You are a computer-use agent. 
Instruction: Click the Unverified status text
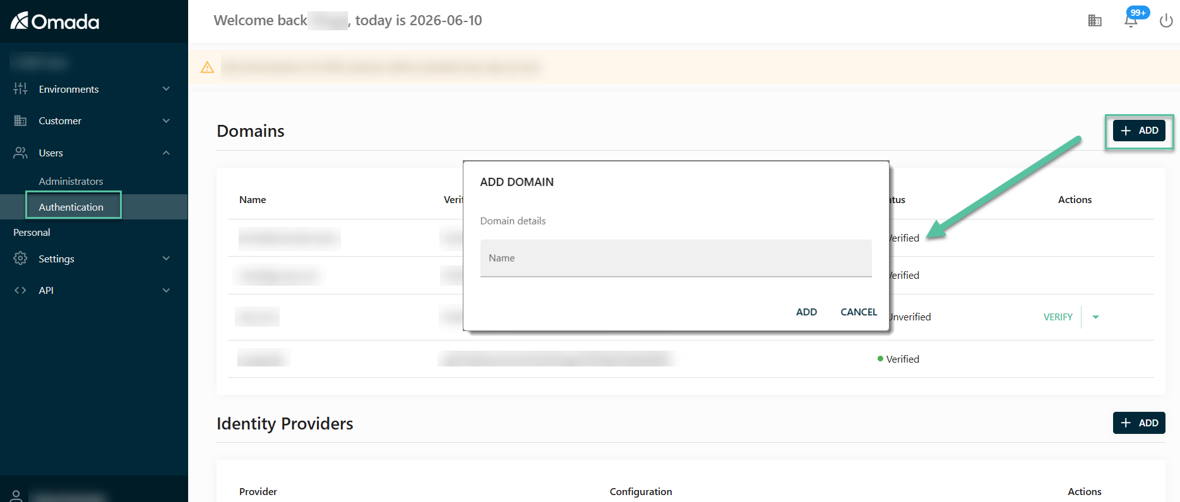coord(910,317)
